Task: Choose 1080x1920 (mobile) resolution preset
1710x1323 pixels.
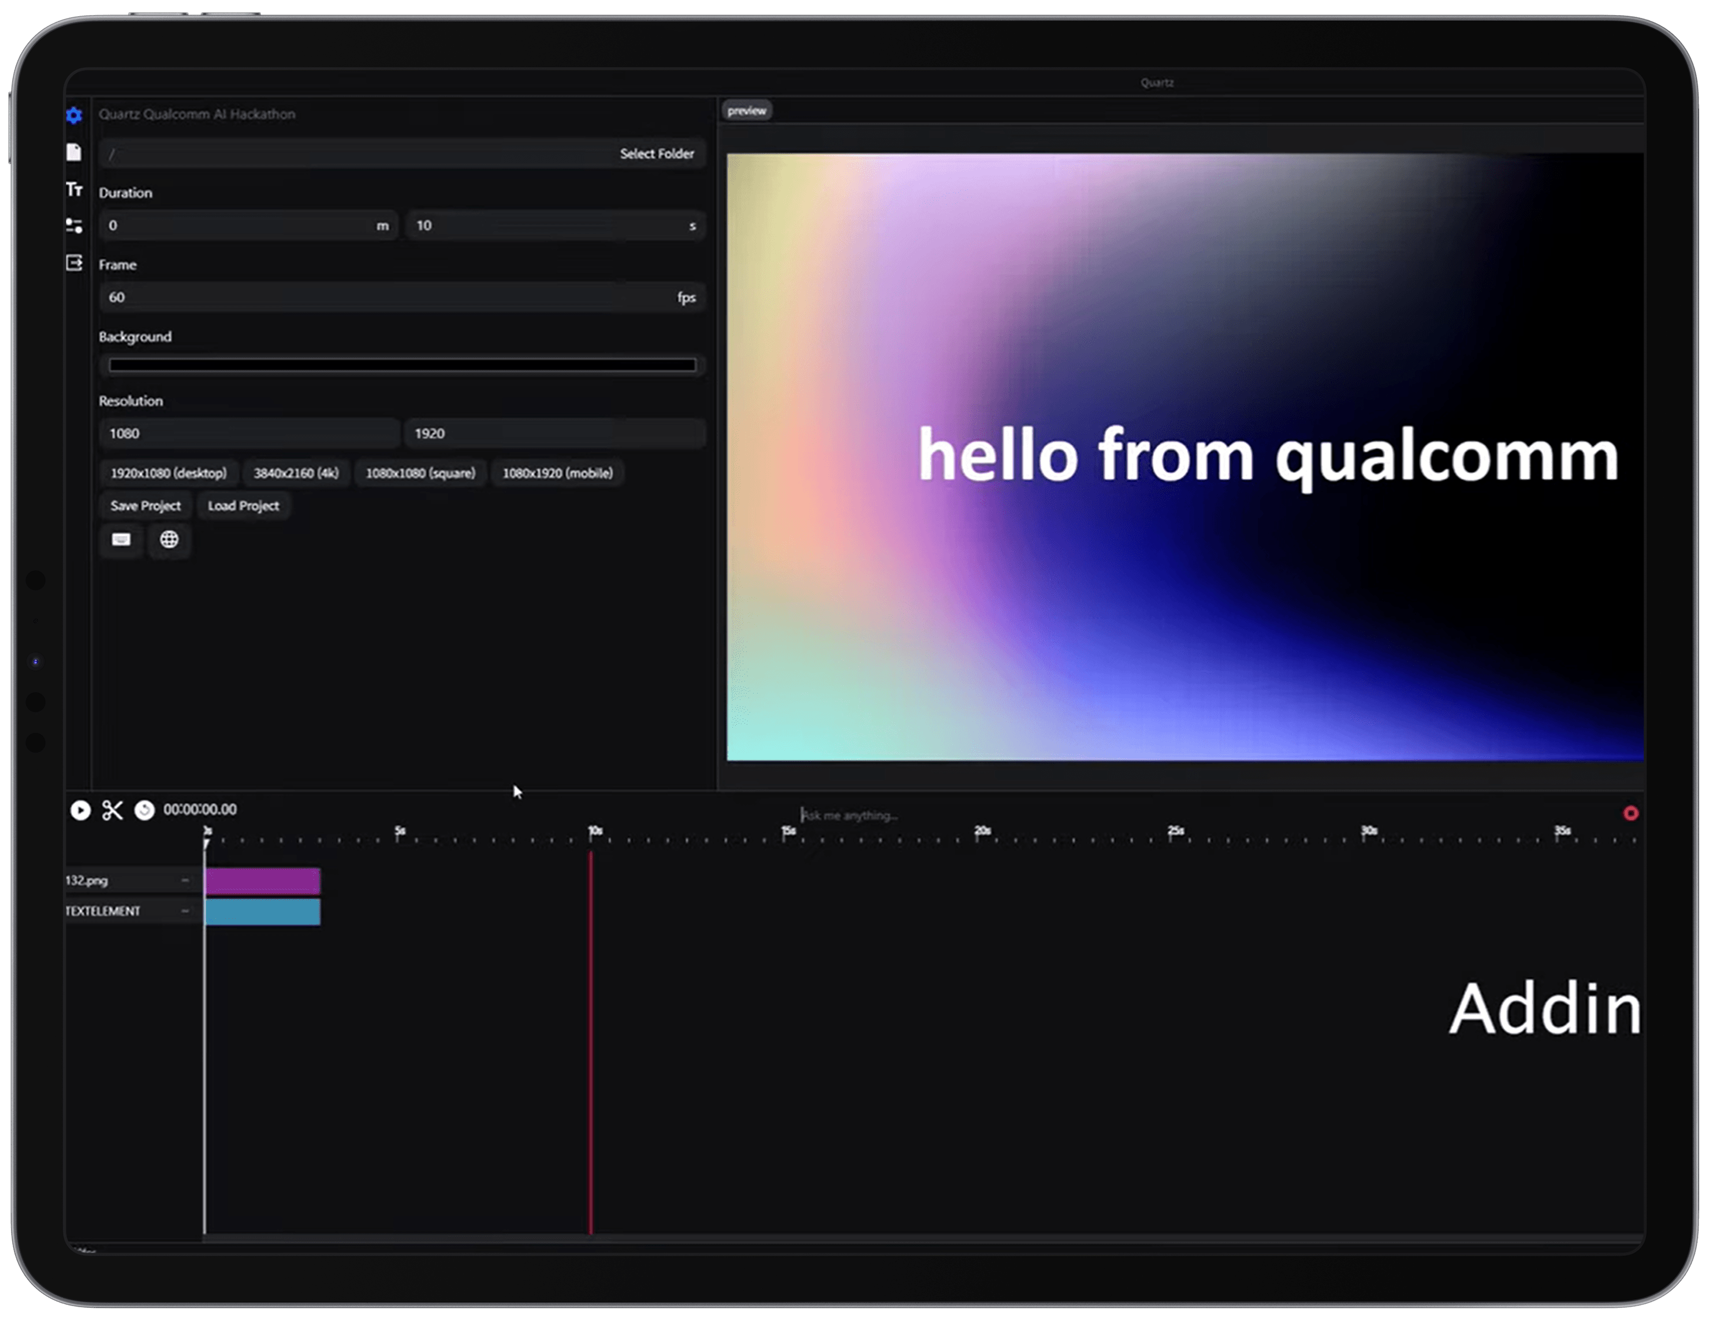Action: (x=557, y=474)
